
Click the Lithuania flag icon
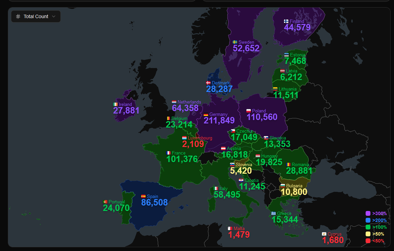pos(275,89)
